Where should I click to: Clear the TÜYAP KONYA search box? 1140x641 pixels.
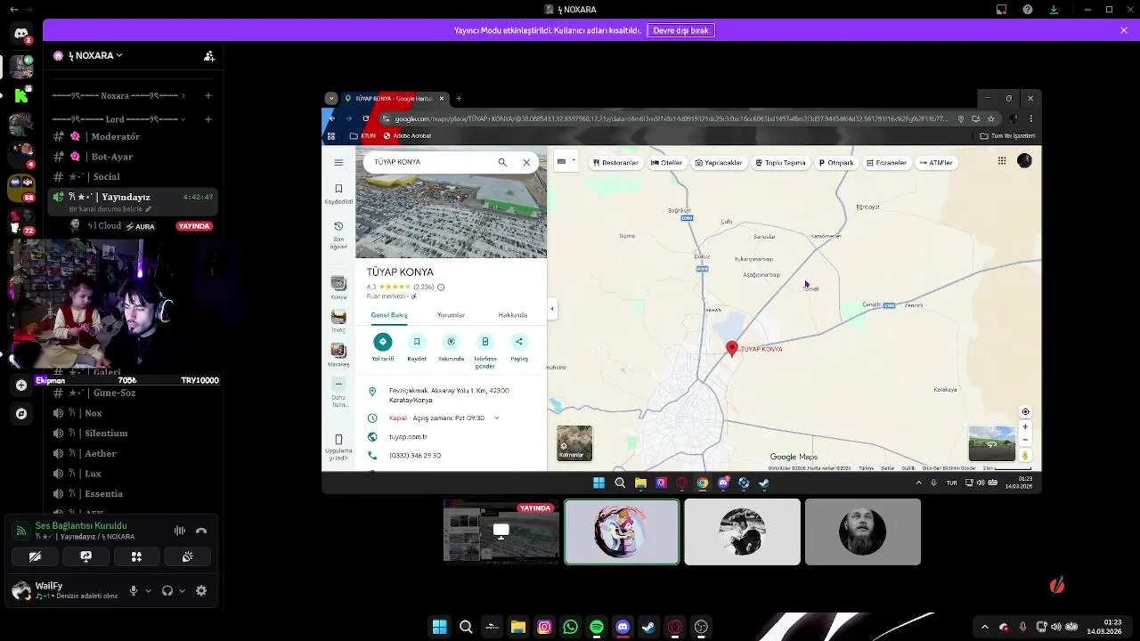tap(526, 162)
